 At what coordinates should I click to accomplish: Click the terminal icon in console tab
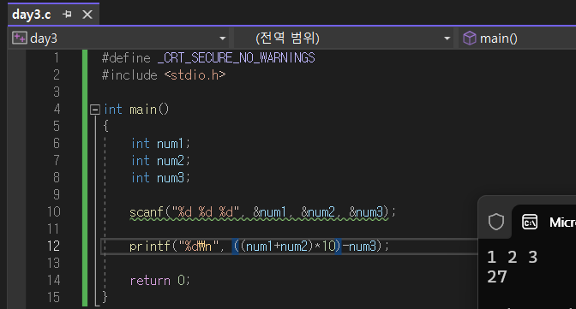click(x=530, y=222)
